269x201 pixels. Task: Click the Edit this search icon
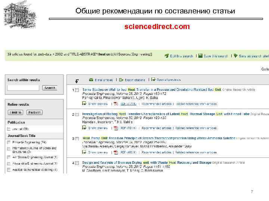point(167,56)
